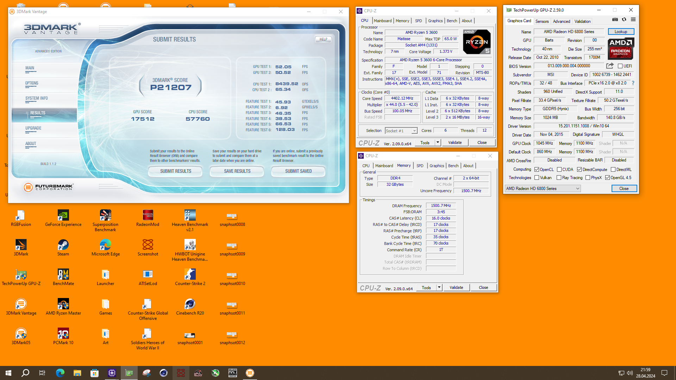Open the Bench tab in lower CPU-Z window
Image resolution: width=676 pixels, height=380 pixels.
pos(453,166)
